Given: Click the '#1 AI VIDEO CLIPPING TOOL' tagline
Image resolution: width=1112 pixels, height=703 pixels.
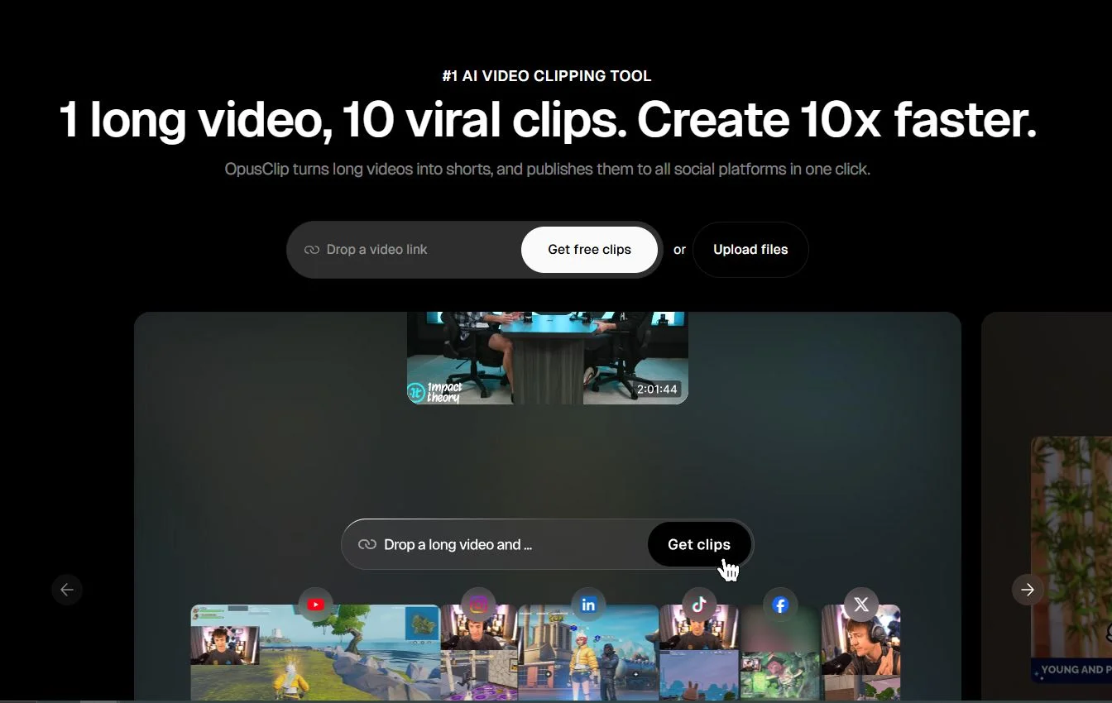Looking at the screenshot, I should (547, 76).
